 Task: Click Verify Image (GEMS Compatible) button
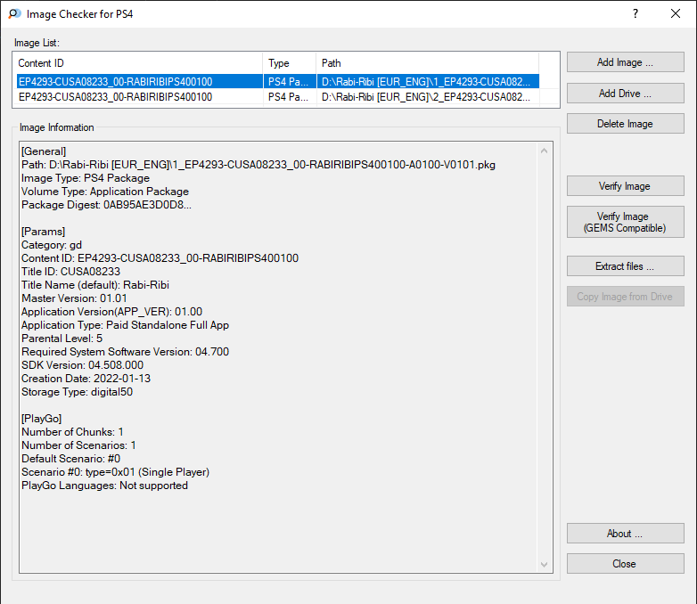(625, 222)
